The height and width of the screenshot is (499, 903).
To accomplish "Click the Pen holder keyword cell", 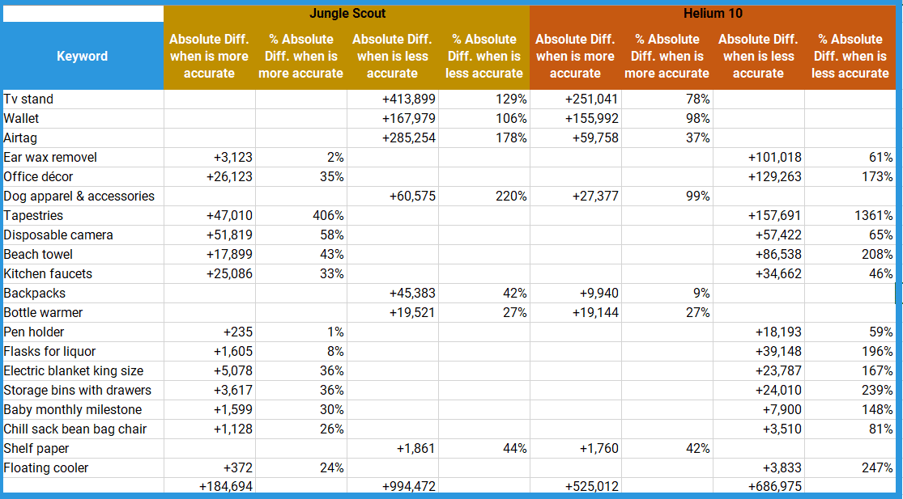I will pos(83,332).
